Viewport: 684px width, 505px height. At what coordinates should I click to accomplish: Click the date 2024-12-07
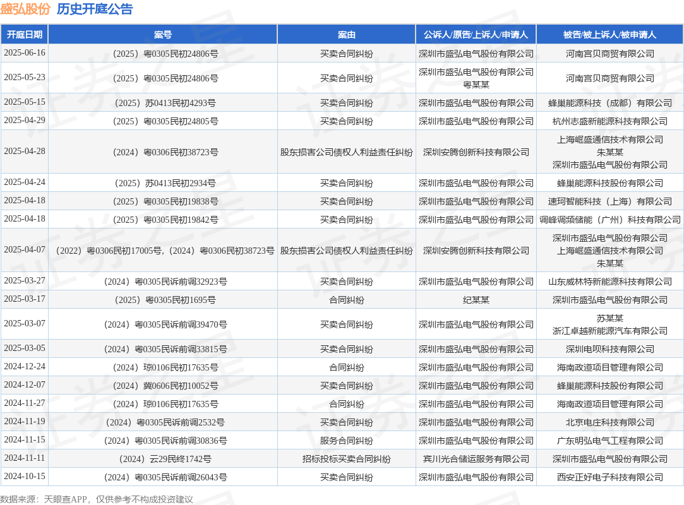(x=25, y=384)
